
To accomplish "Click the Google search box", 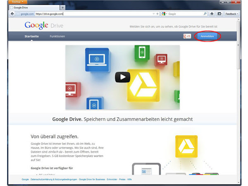I will (x=185, y=14).
